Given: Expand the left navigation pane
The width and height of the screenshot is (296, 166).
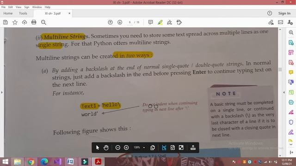Looking at the screenshot, I should coord(2,92).
